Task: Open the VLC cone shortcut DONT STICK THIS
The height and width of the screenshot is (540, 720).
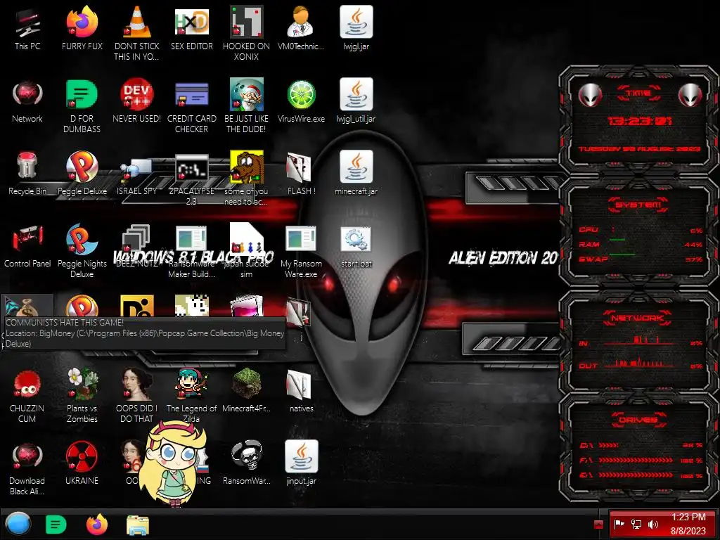Action: coord(136,22)
